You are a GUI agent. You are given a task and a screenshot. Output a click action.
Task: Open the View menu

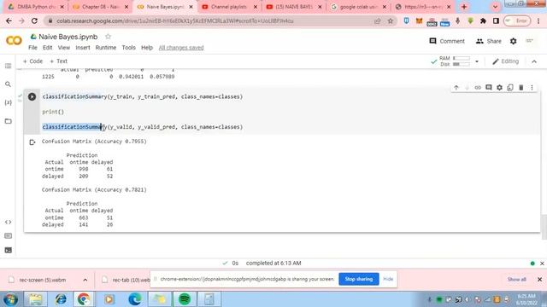point(64,48)
